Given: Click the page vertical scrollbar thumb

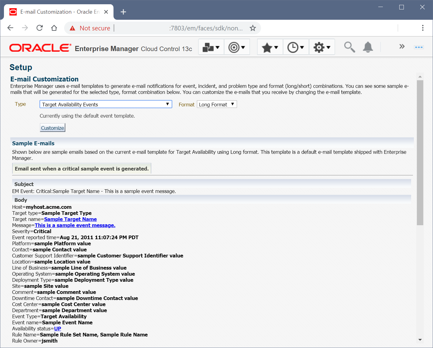Looking at the screenshot, I should point(420,152).
